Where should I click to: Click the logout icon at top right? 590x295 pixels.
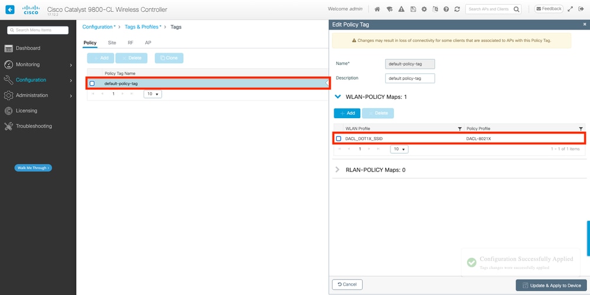(581, 9)
